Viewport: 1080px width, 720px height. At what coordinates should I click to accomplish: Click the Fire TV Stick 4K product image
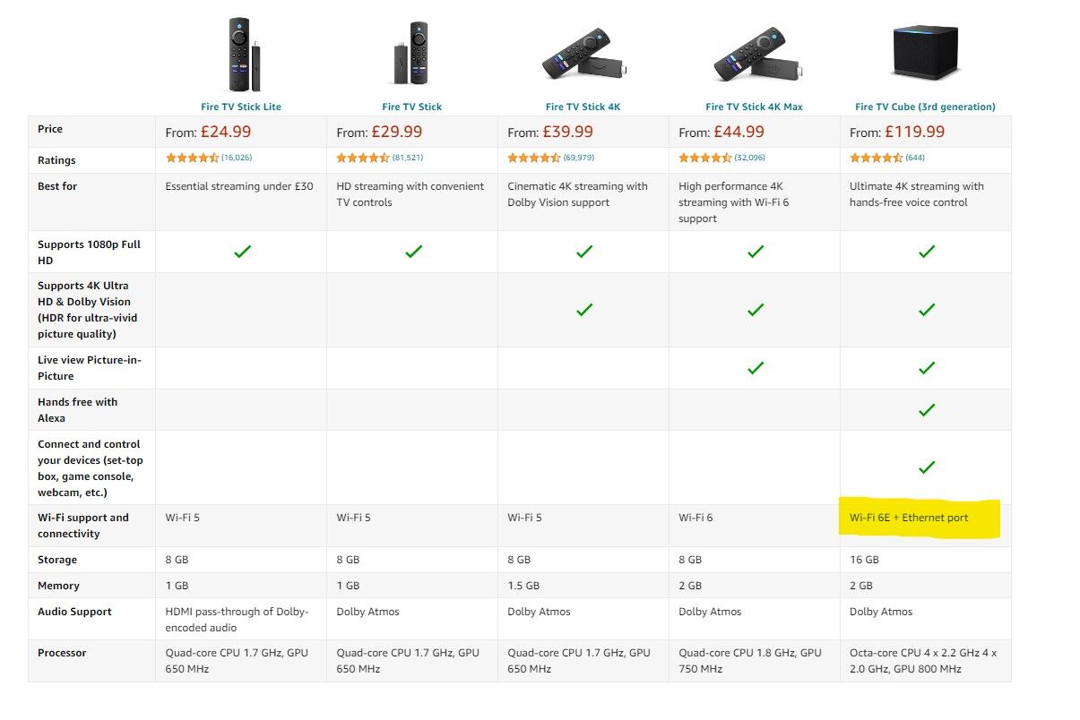(583, 55)
